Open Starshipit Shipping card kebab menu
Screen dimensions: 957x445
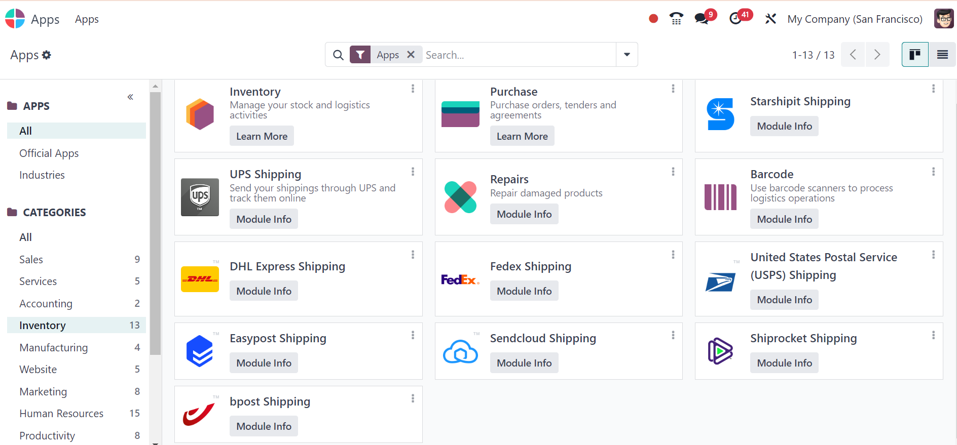coord(933,89)
